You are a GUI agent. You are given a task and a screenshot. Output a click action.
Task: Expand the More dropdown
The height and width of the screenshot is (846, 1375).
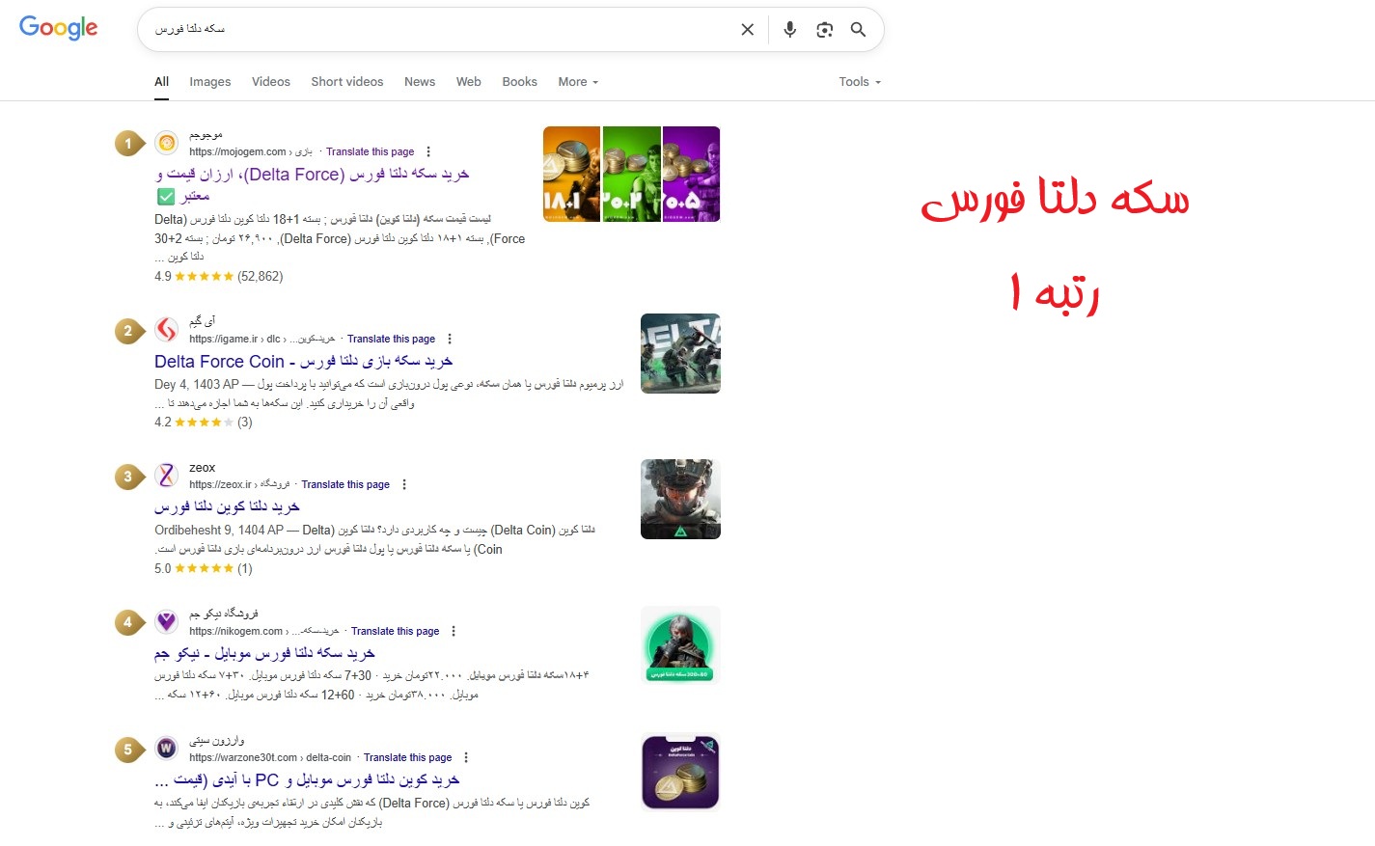click(x=578, y=82)
